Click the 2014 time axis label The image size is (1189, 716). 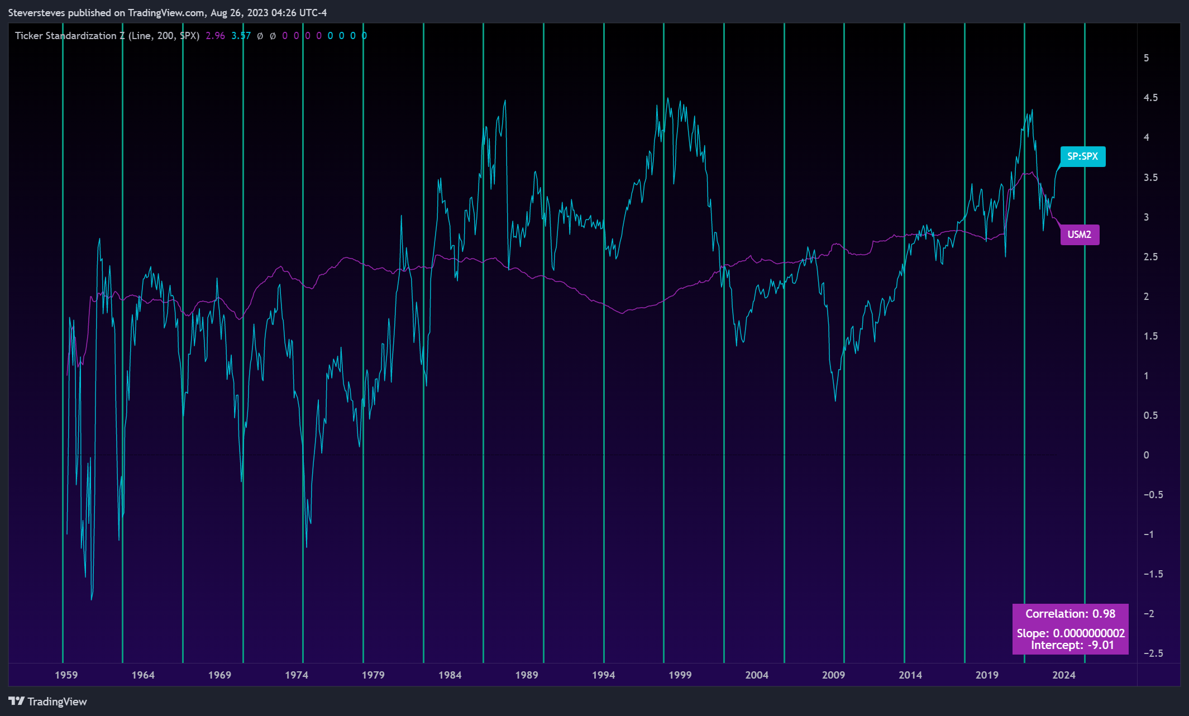pos(910,675)
